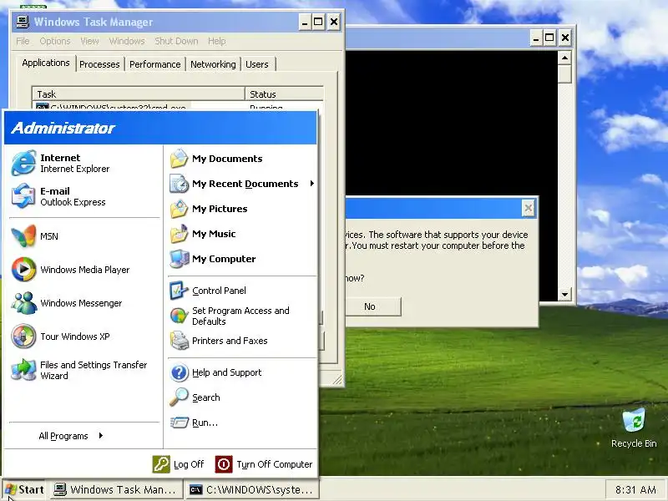Screen dimensions: 668x501
Task: Open the Windows menu in Task Manager
Action: click(127, 41)
